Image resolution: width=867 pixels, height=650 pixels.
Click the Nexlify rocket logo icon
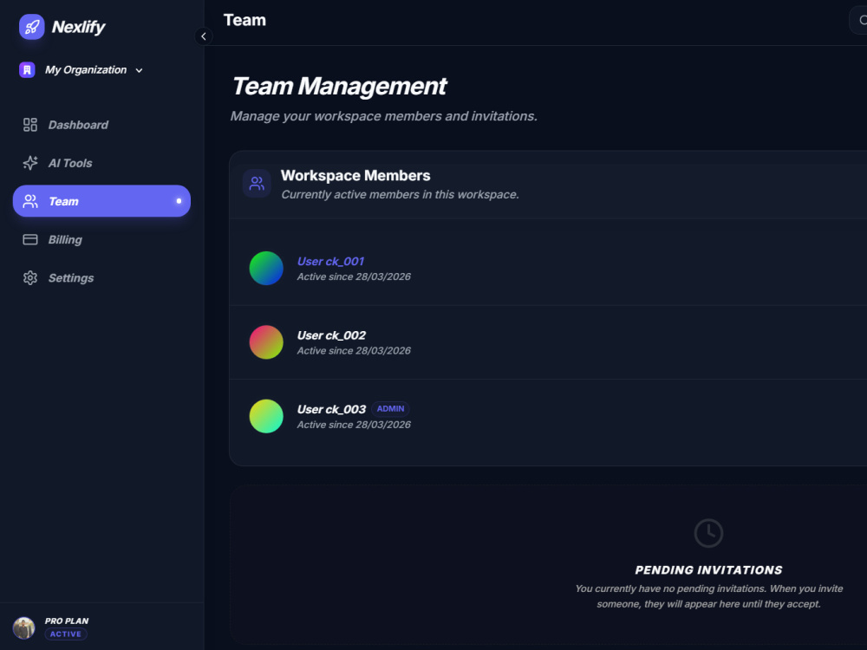click(x=31, y=27)
